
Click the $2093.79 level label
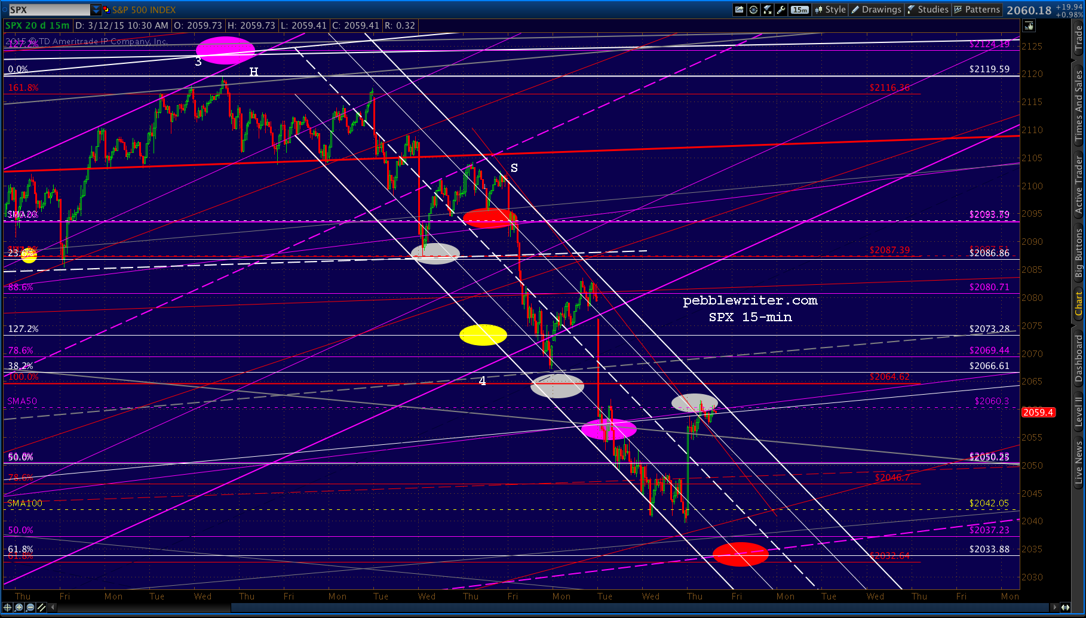(989, 214)
